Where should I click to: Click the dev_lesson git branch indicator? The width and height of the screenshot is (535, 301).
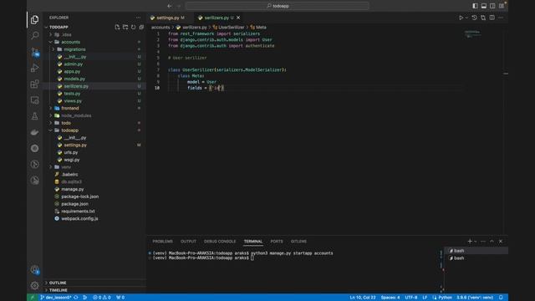[56, 298]
